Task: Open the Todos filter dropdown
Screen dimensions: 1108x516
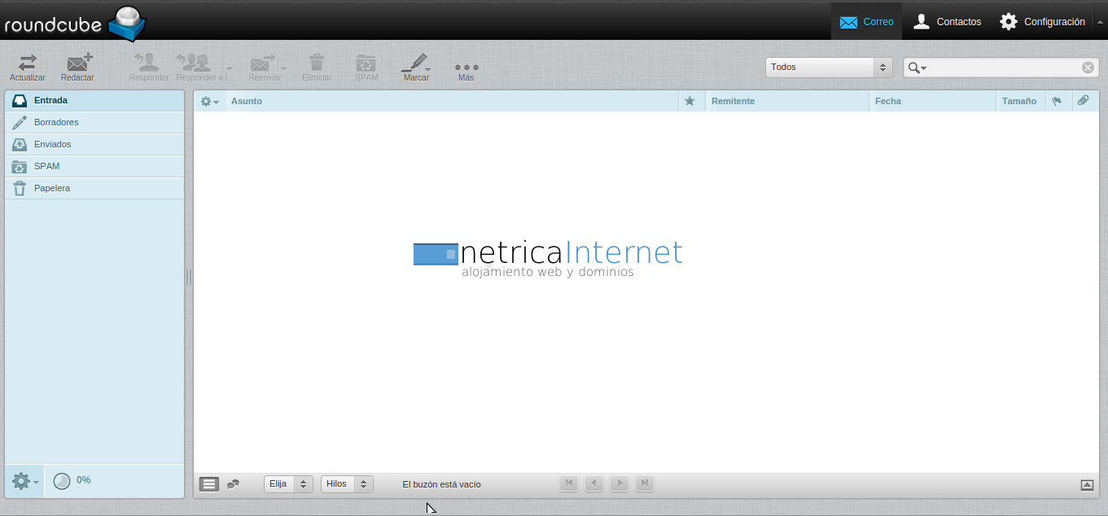Action: [829, 68]
